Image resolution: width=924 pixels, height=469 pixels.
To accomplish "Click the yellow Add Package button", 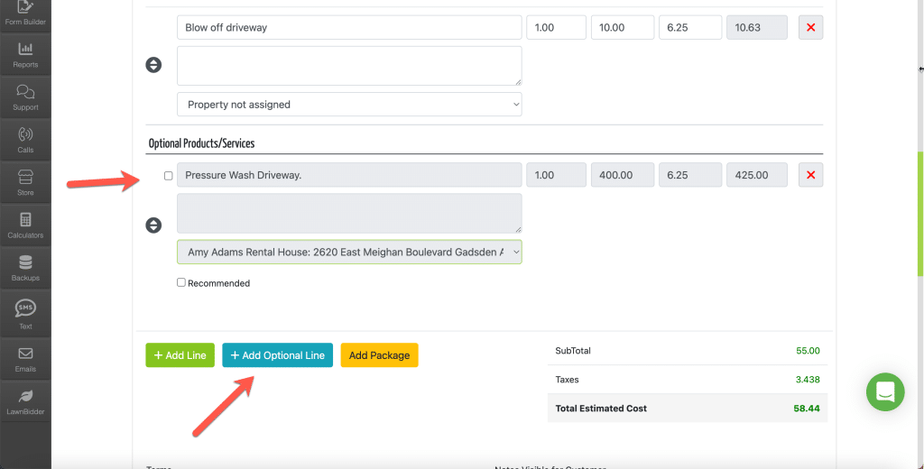I will coord(380,355).
